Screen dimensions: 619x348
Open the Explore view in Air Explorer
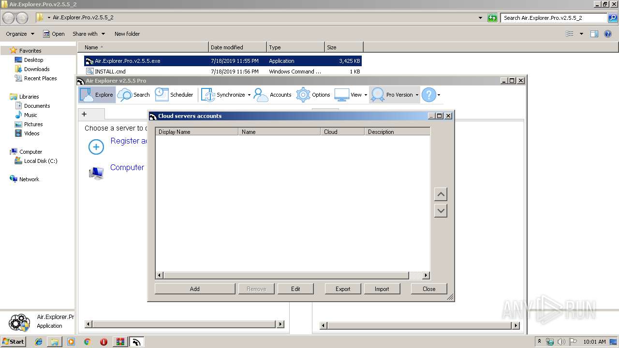pyautogui.click(x=97, y=95)
